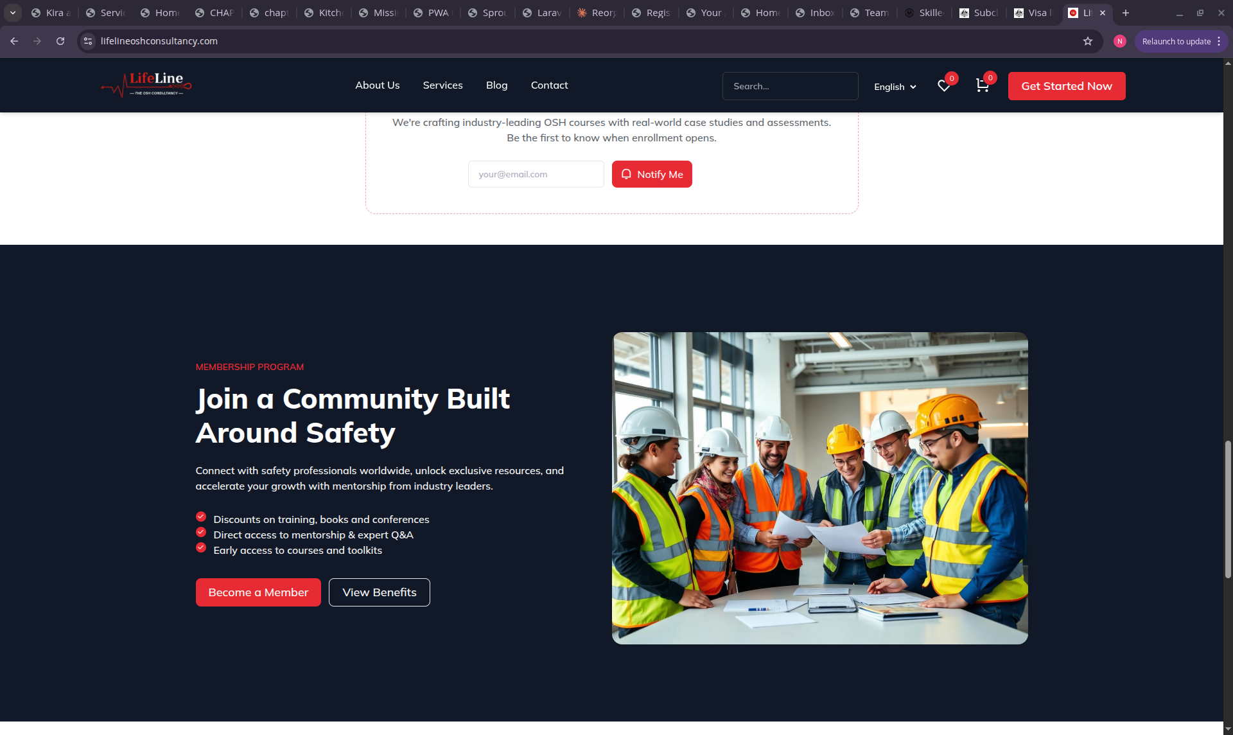Click Become a Member button
Screen dimensions: 1233x735
pyautogui.click(x=258, y=592)
